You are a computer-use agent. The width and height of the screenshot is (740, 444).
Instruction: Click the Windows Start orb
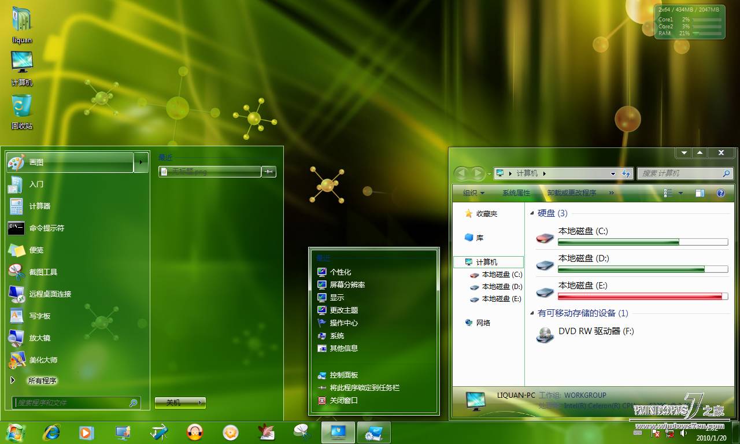pos(15,432)
